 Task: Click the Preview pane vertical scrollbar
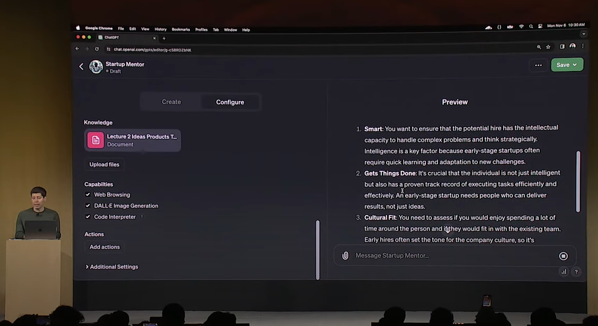[578, 182]
